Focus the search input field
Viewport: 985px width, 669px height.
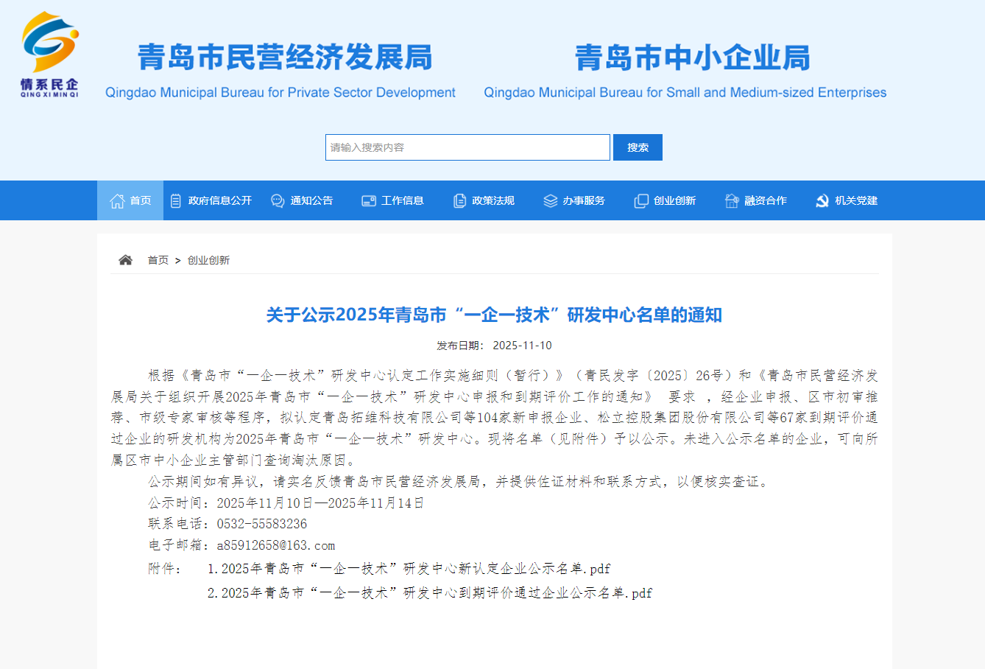click(x=467, y=147)
